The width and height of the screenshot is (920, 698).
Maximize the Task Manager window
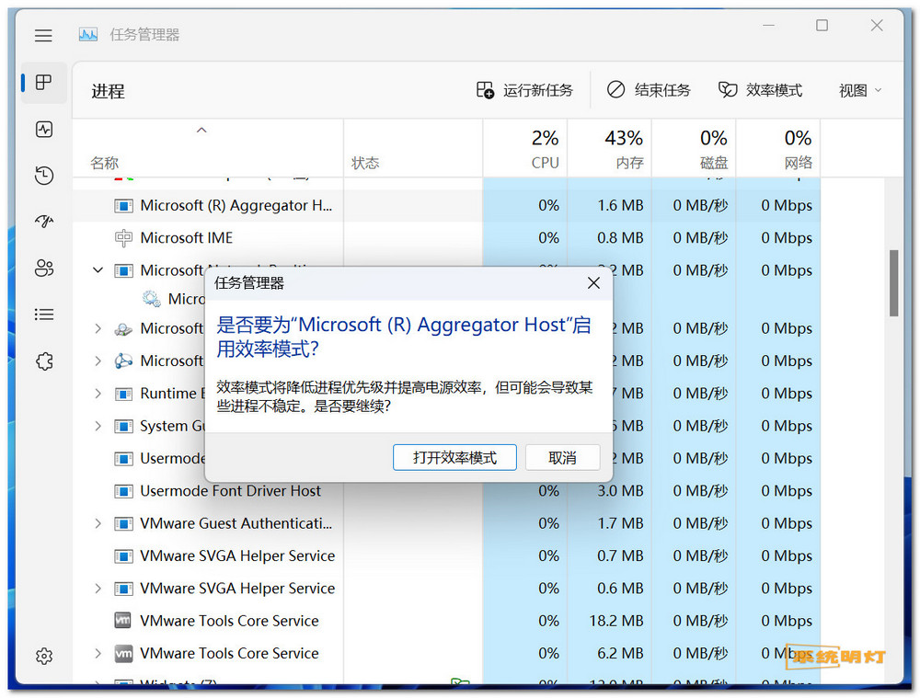coord(822,25)
